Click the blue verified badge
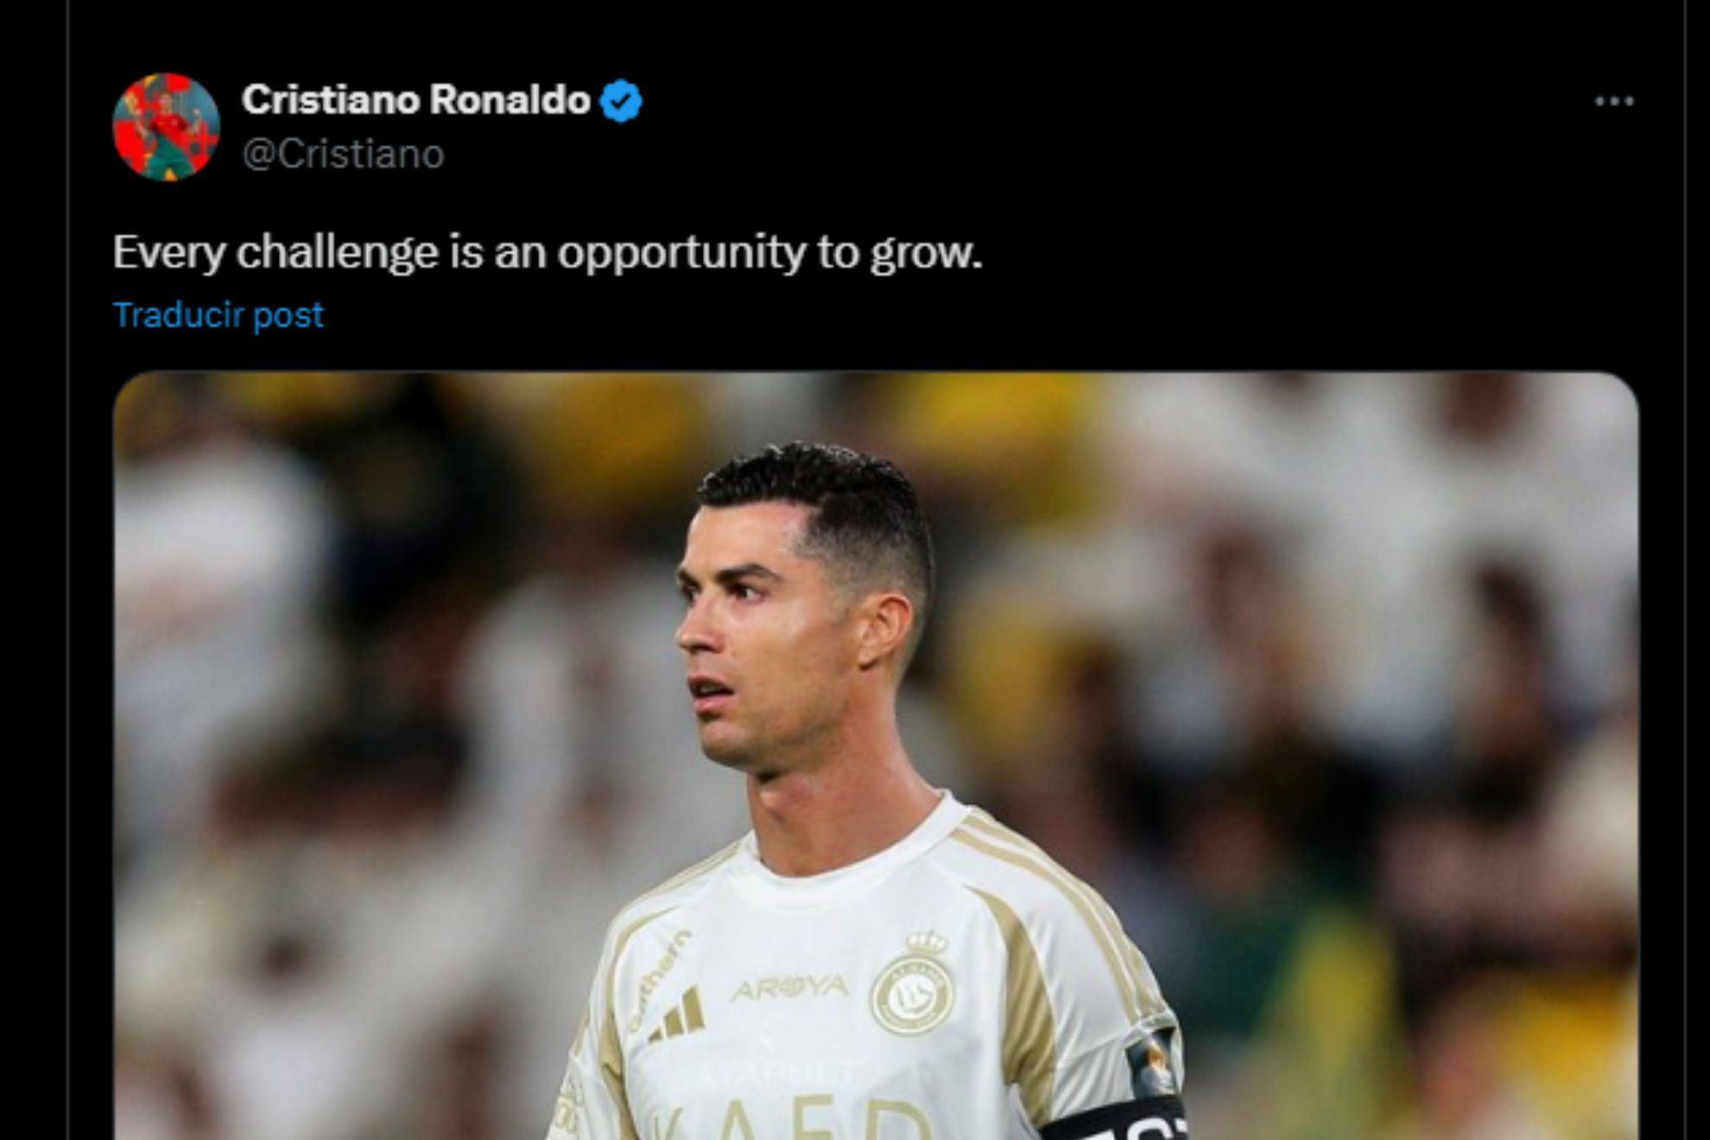This screenshot has height=1140, width=1710. point(621,100)
